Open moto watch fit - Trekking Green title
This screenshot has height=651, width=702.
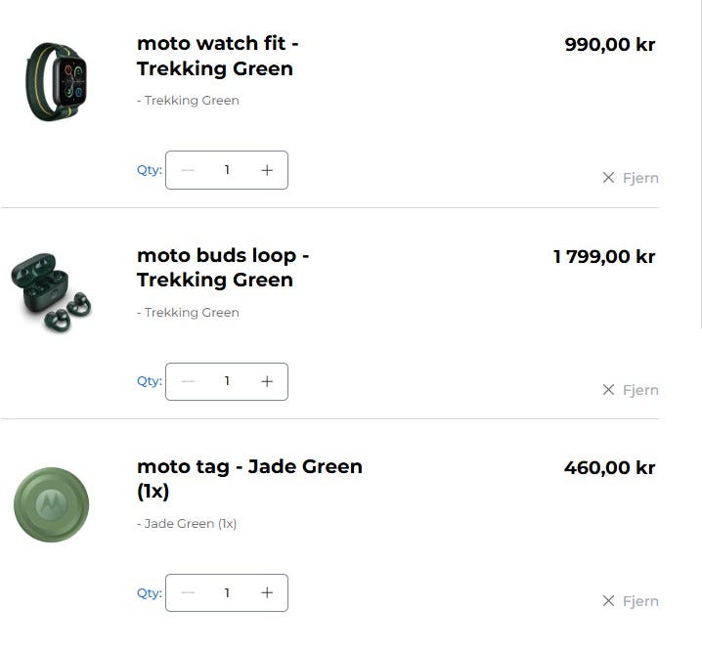[x=217, y=56]
